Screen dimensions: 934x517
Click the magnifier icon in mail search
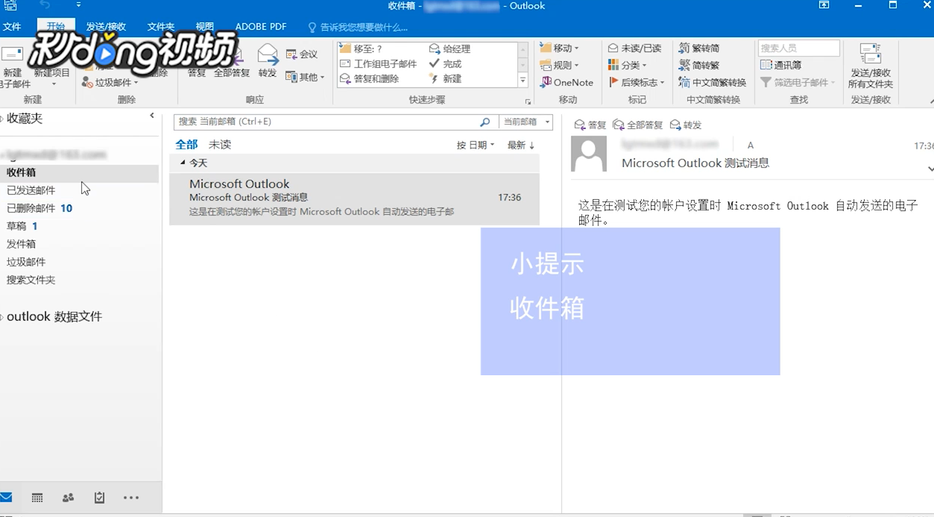(x=485, y=122)
